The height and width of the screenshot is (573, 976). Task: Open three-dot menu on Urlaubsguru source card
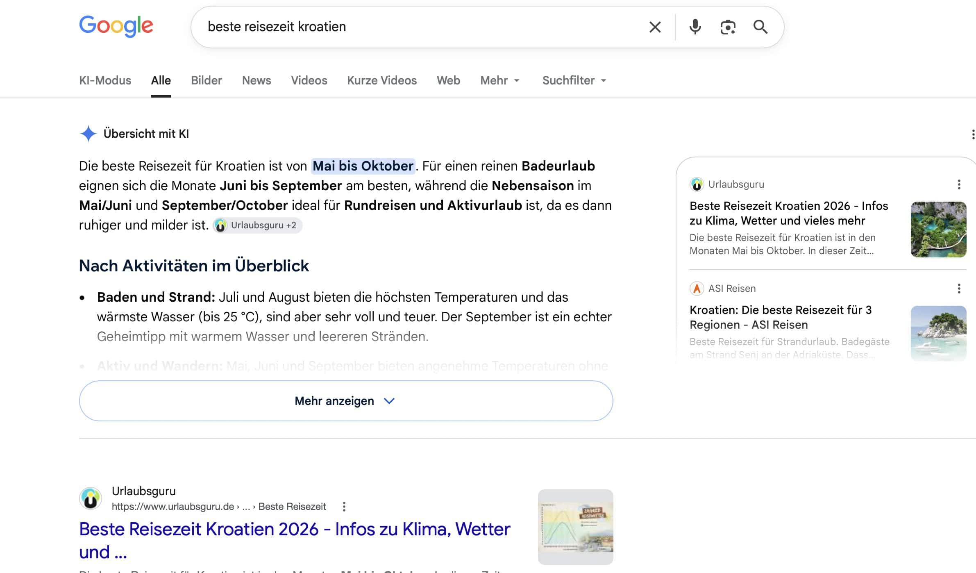coord(959,184)
